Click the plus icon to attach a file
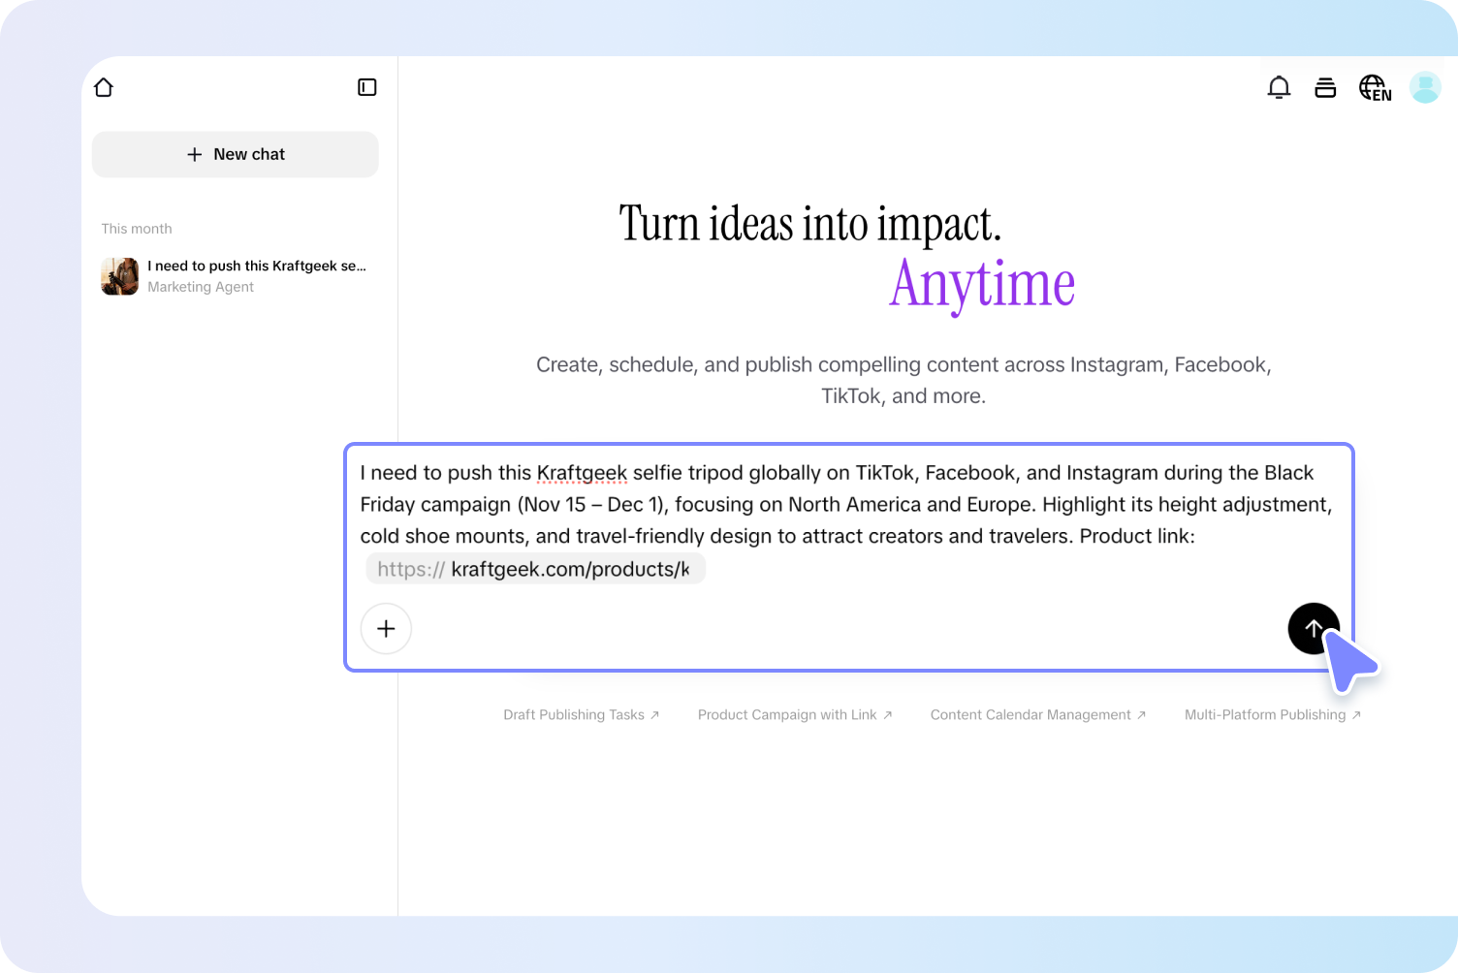Screen dimensions: 1458x973 click(386, 629)
